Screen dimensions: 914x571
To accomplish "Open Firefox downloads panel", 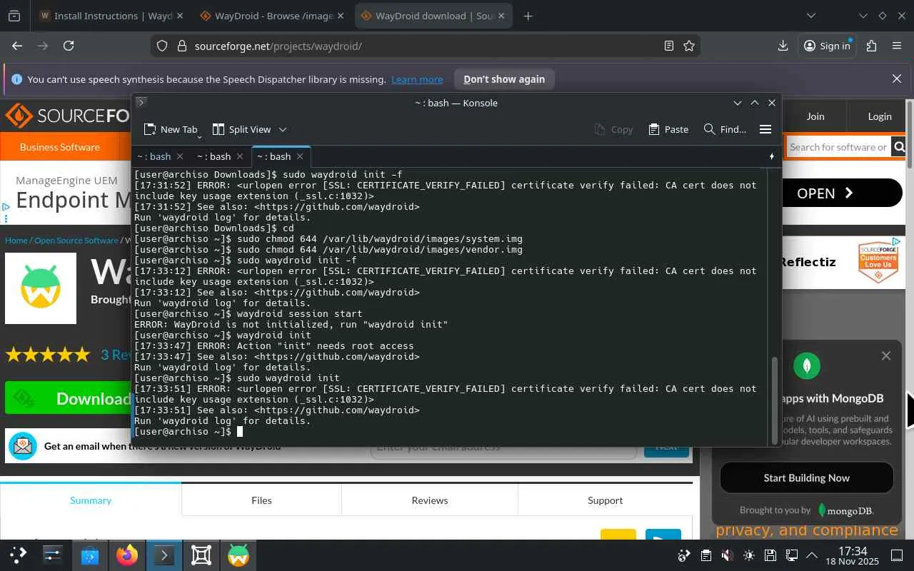I will tap(783, 46).
